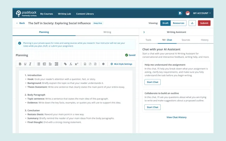The height and width of the screenshot is (141, 226).
Task: Open the Sources tab in assistant
Action: click(186, 40)
